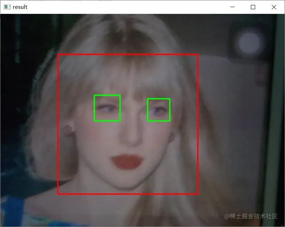Maximize the result window

[x=253, y=7]
